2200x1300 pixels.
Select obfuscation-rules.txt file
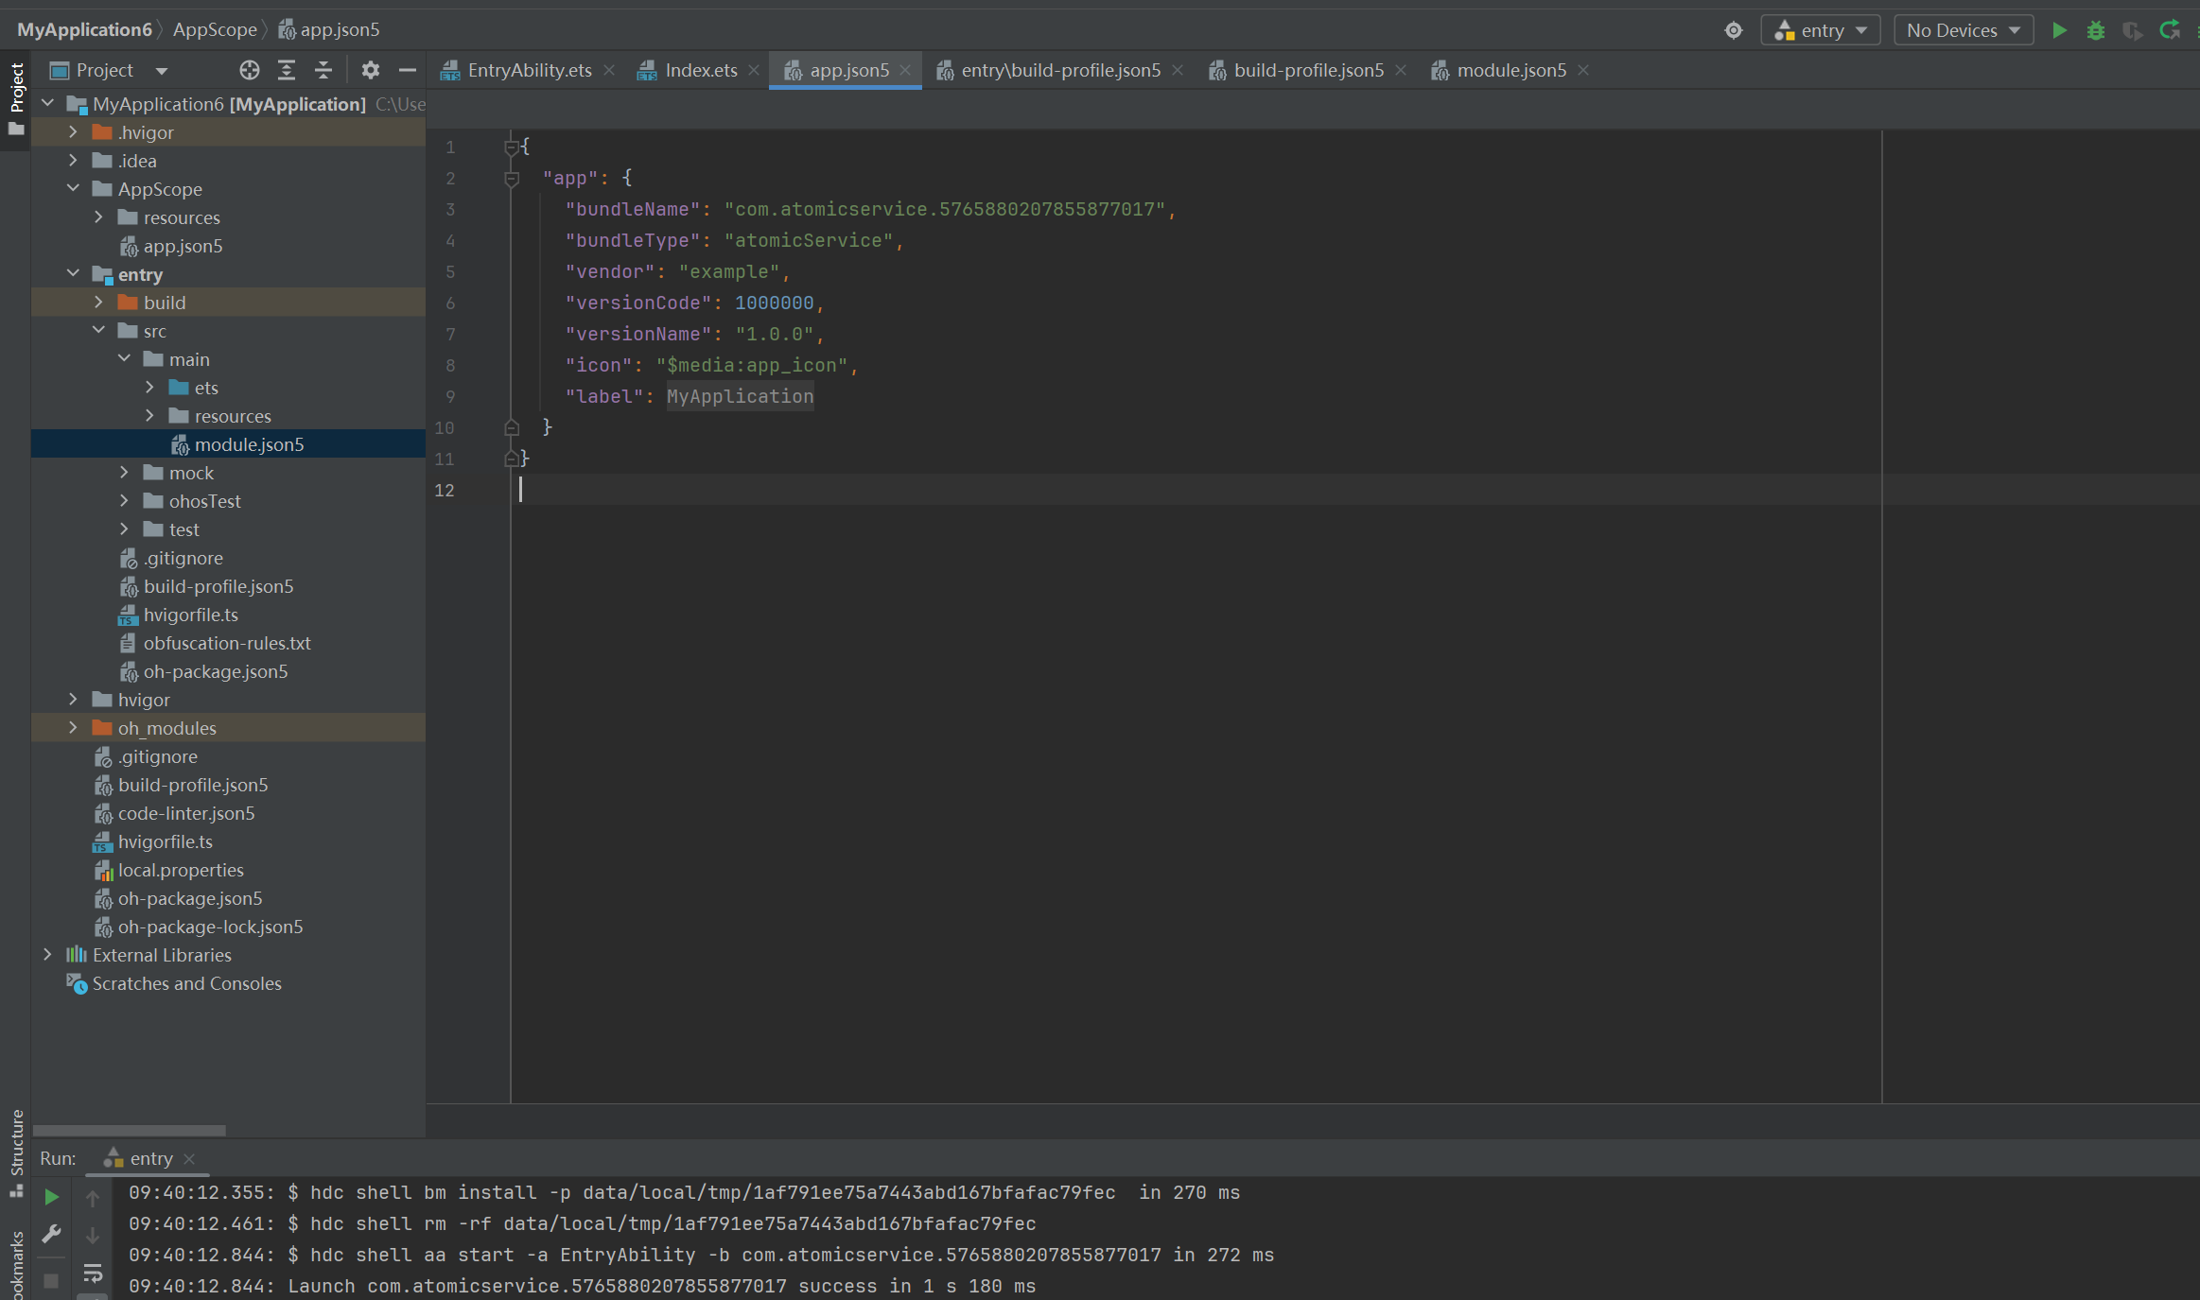[x=227, y=643]
